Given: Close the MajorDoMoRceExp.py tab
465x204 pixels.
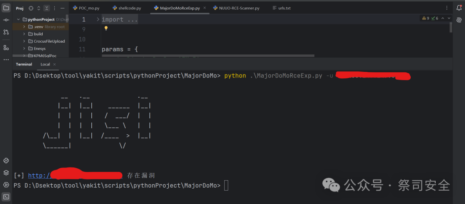Looking at the screenshot, I should 205,8.
